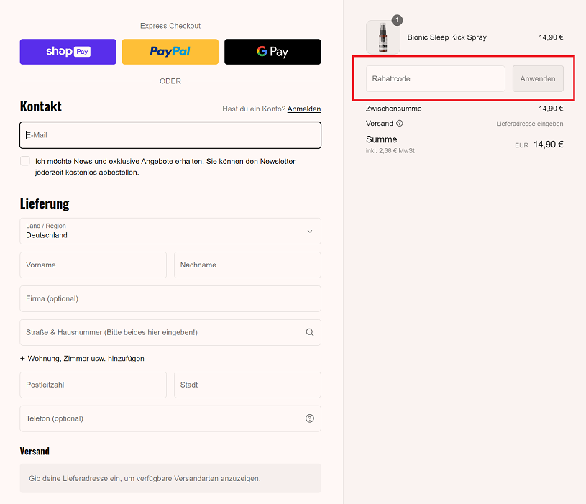Enable the newsletter subscription checkbox
586x504 pixels.
(25, 162)
